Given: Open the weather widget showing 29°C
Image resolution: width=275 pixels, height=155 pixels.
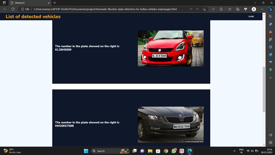Looking at the screenshot, I should click(x=12, y=151).
